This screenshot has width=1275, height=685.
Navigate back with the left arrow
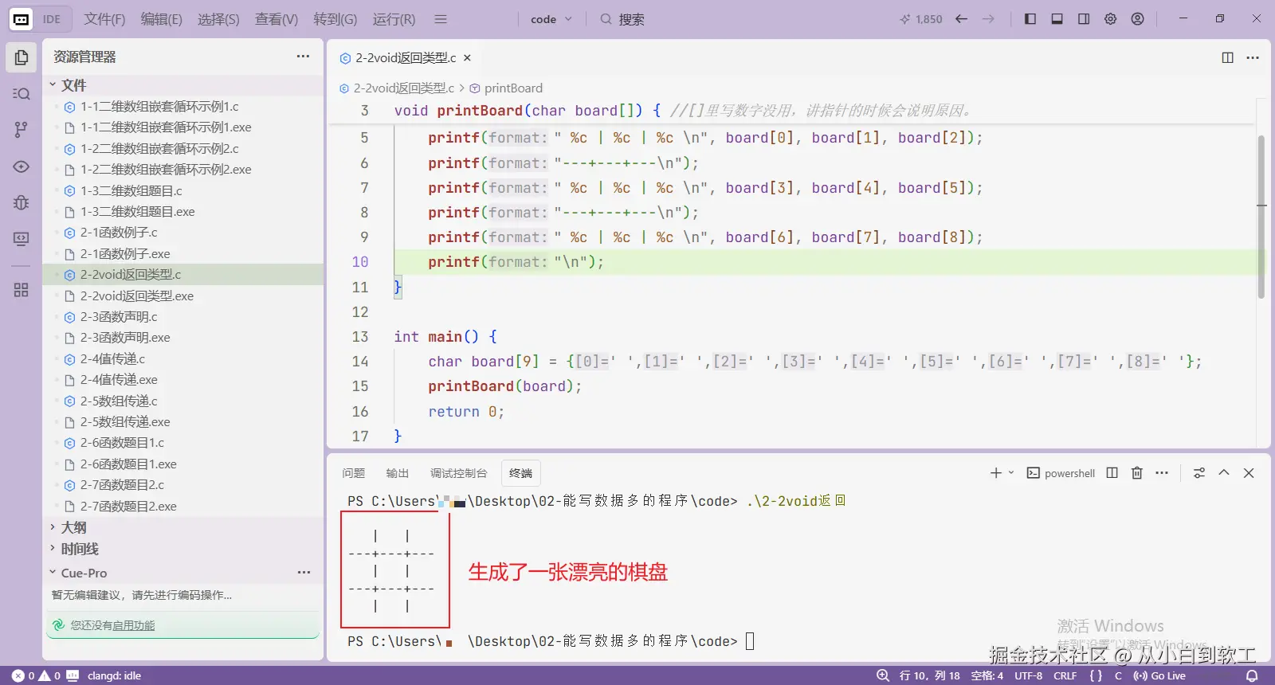tap(962, 19)
